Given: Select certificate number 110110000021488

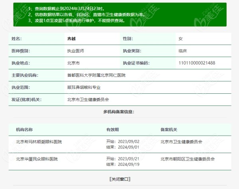Looking at the screenshot, I should 197,63.
